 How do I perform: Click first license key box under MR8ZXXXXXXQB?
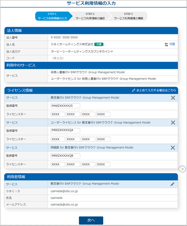[x=58, y=164]
